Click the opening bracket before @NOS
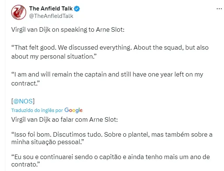224x171 pixels. pos(12,101)
